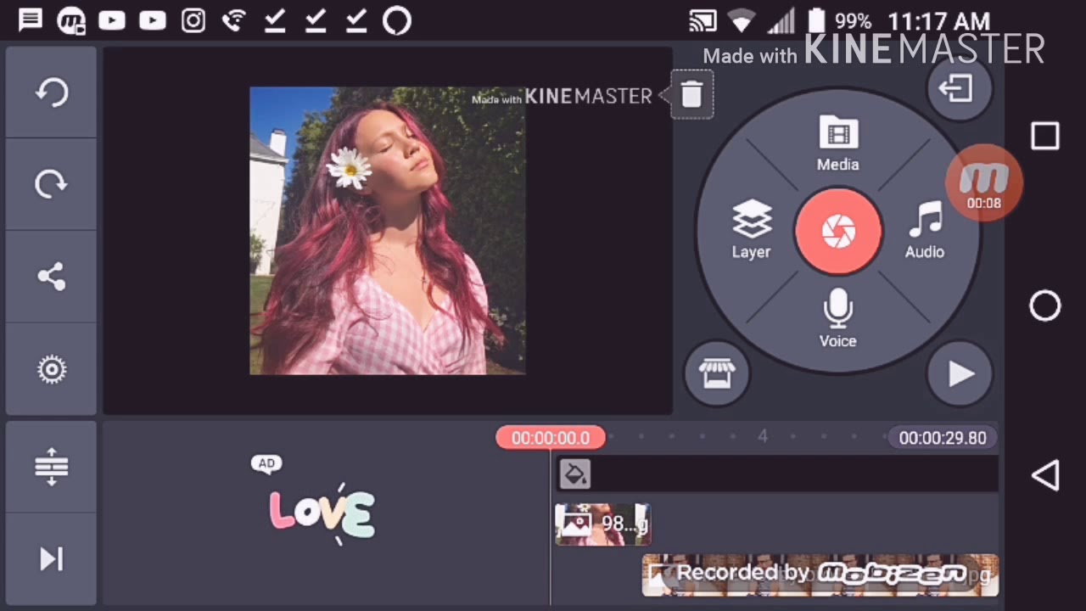Exit the project with back icon
This screenshot has width=1086, height=611.
(x=960, y=88)
